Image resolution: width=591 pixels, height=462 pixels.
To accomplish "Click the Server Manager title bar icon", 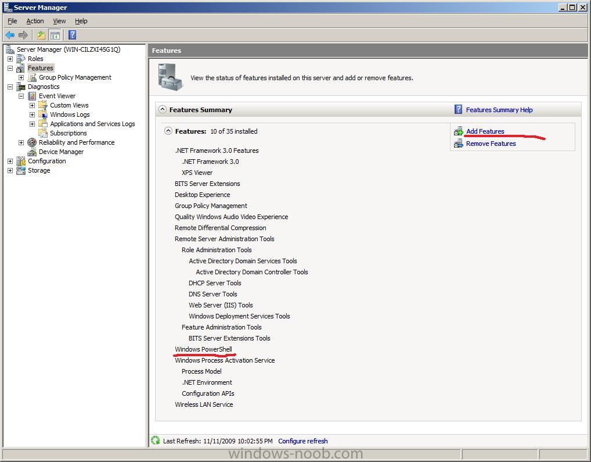I will click(8, 7).
